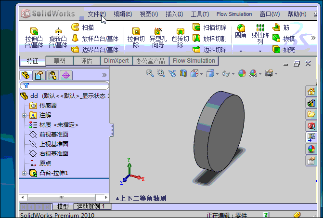Switch to the DimXpert tab
323x218 pixels.
pos(116,61)
